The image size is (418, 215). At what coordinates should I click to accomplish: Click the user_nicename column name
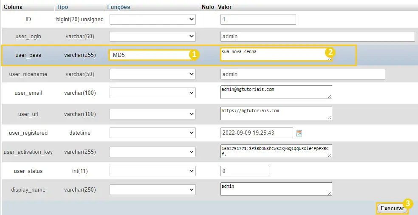coord(28,74)
